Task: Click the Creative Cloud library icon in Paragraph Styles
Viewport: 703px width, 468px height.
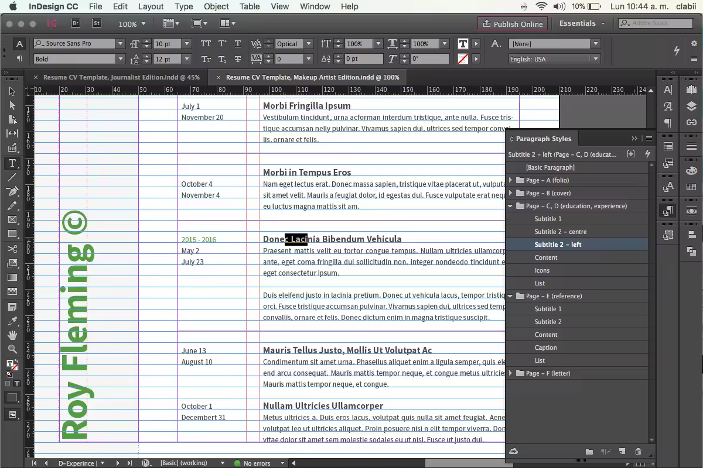Action: [x=514, y=452]
